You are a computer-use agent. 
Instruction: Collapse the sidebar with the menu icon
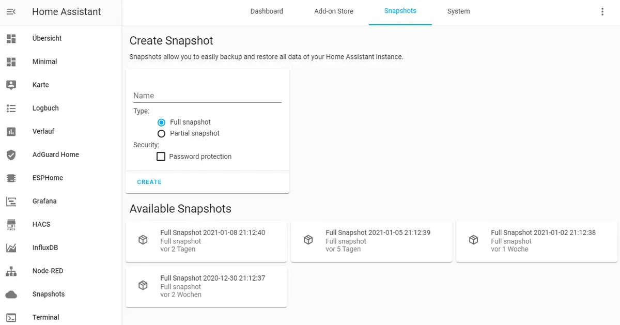click(x=11, y=11)
